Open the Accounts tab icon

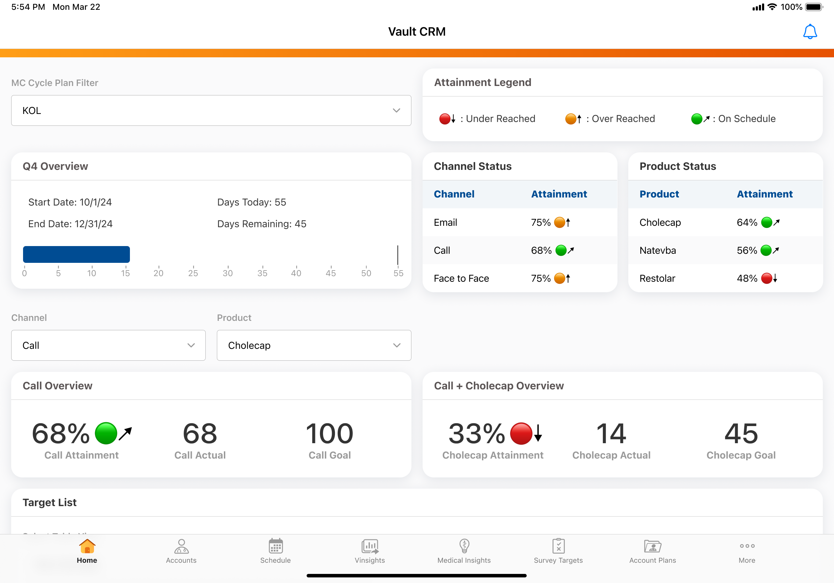click(181, 546)
